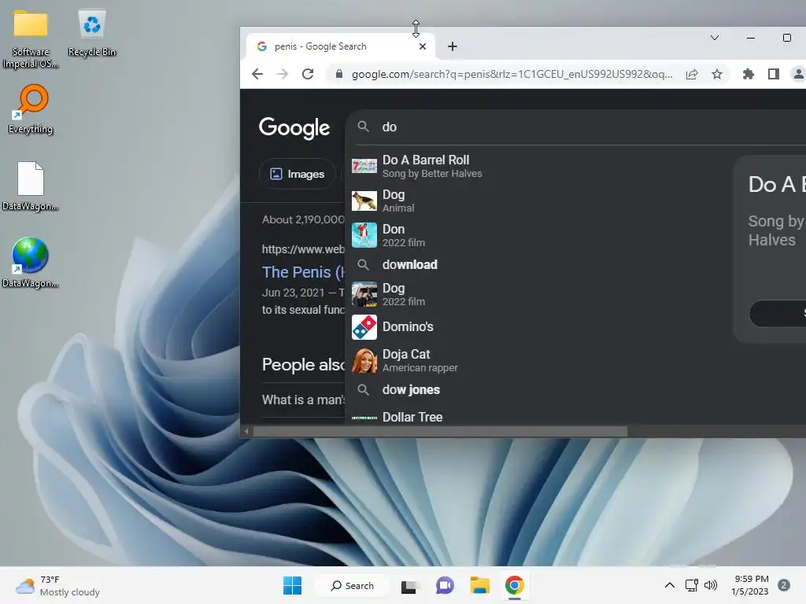Image resolution: width=806 pixels, height=604 pixels.
Task: Close the penis - Google Search tab
Action: point(423,46)
